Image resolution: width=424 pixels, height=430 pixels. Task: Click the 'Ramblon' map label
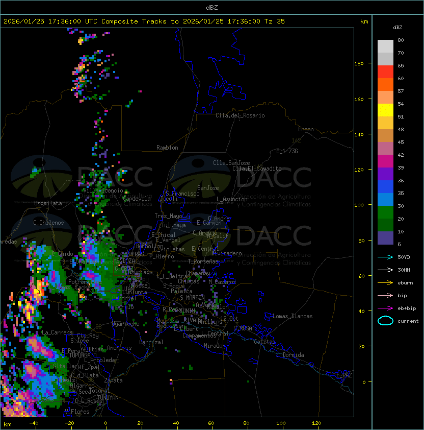click(x=167, y=148)
